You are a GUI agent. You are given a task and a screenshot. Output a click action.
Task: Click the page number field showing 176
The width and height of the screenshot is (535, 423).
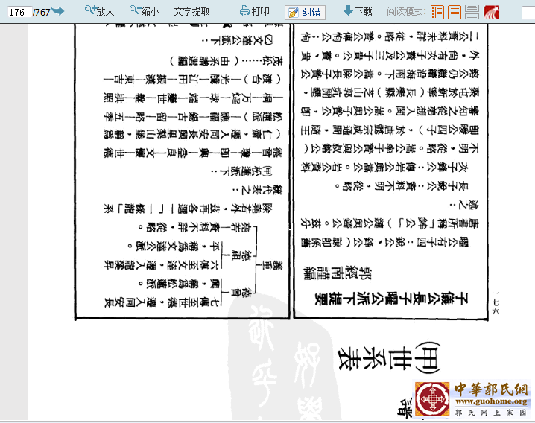tap(20, 12)
